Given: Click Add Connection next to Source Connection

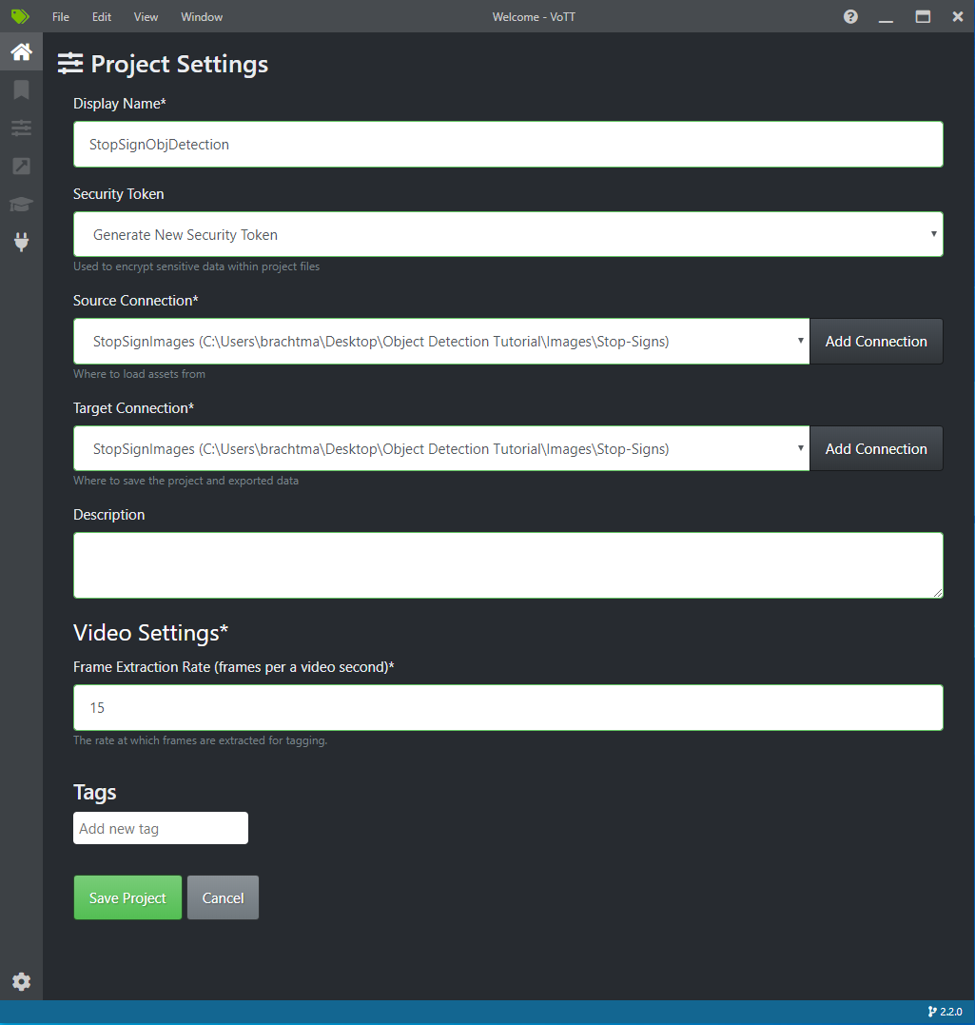Looking at the screenshot, I should click(x=875, y=341).
